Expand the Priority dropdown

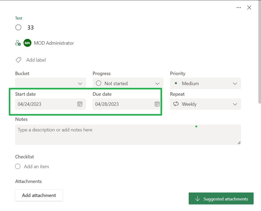235,83
